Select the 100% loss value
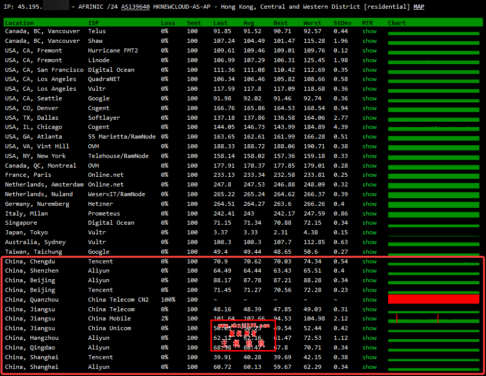The height and width of the screenshot is (376, 486). click(x=168, y=300)
